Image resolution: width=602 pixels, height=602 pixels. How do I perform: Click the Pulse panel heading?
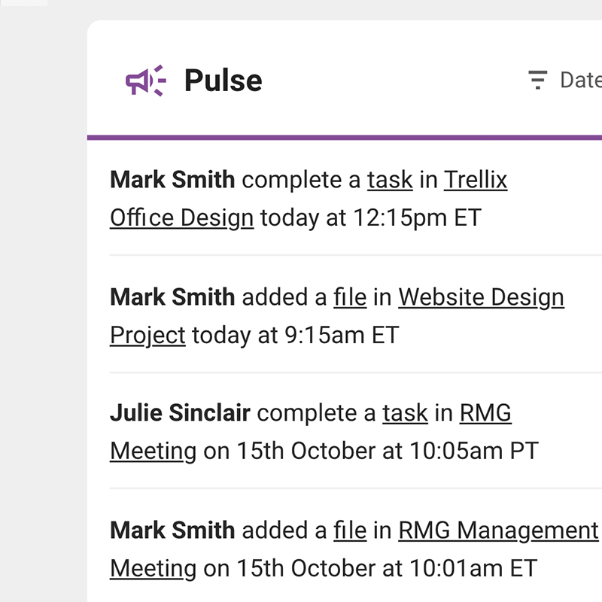pyautogui.click(x=223, y=81)
